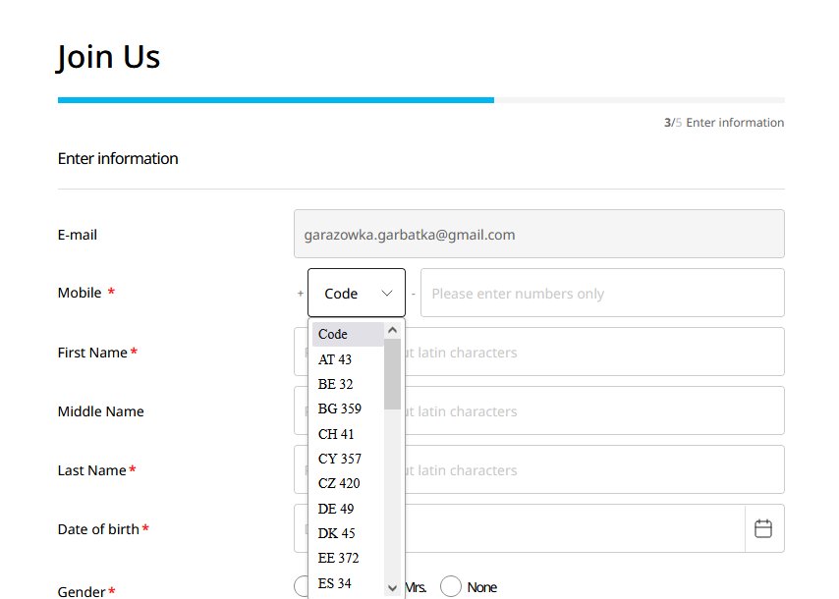Select the default Code option in list
This screenshot has height=599, width=839.
pos(348,334)
